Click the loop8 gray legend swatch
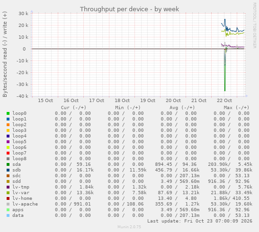The height and width of the screenshot is (232, 259). coord(8,159)
